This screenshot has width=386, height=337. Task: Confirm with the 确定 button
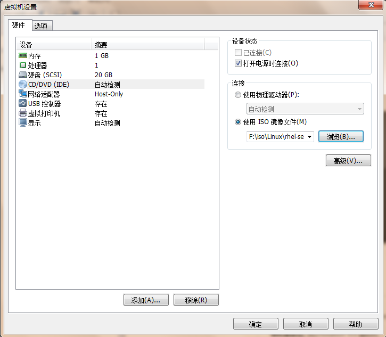(x=256, y=324)
